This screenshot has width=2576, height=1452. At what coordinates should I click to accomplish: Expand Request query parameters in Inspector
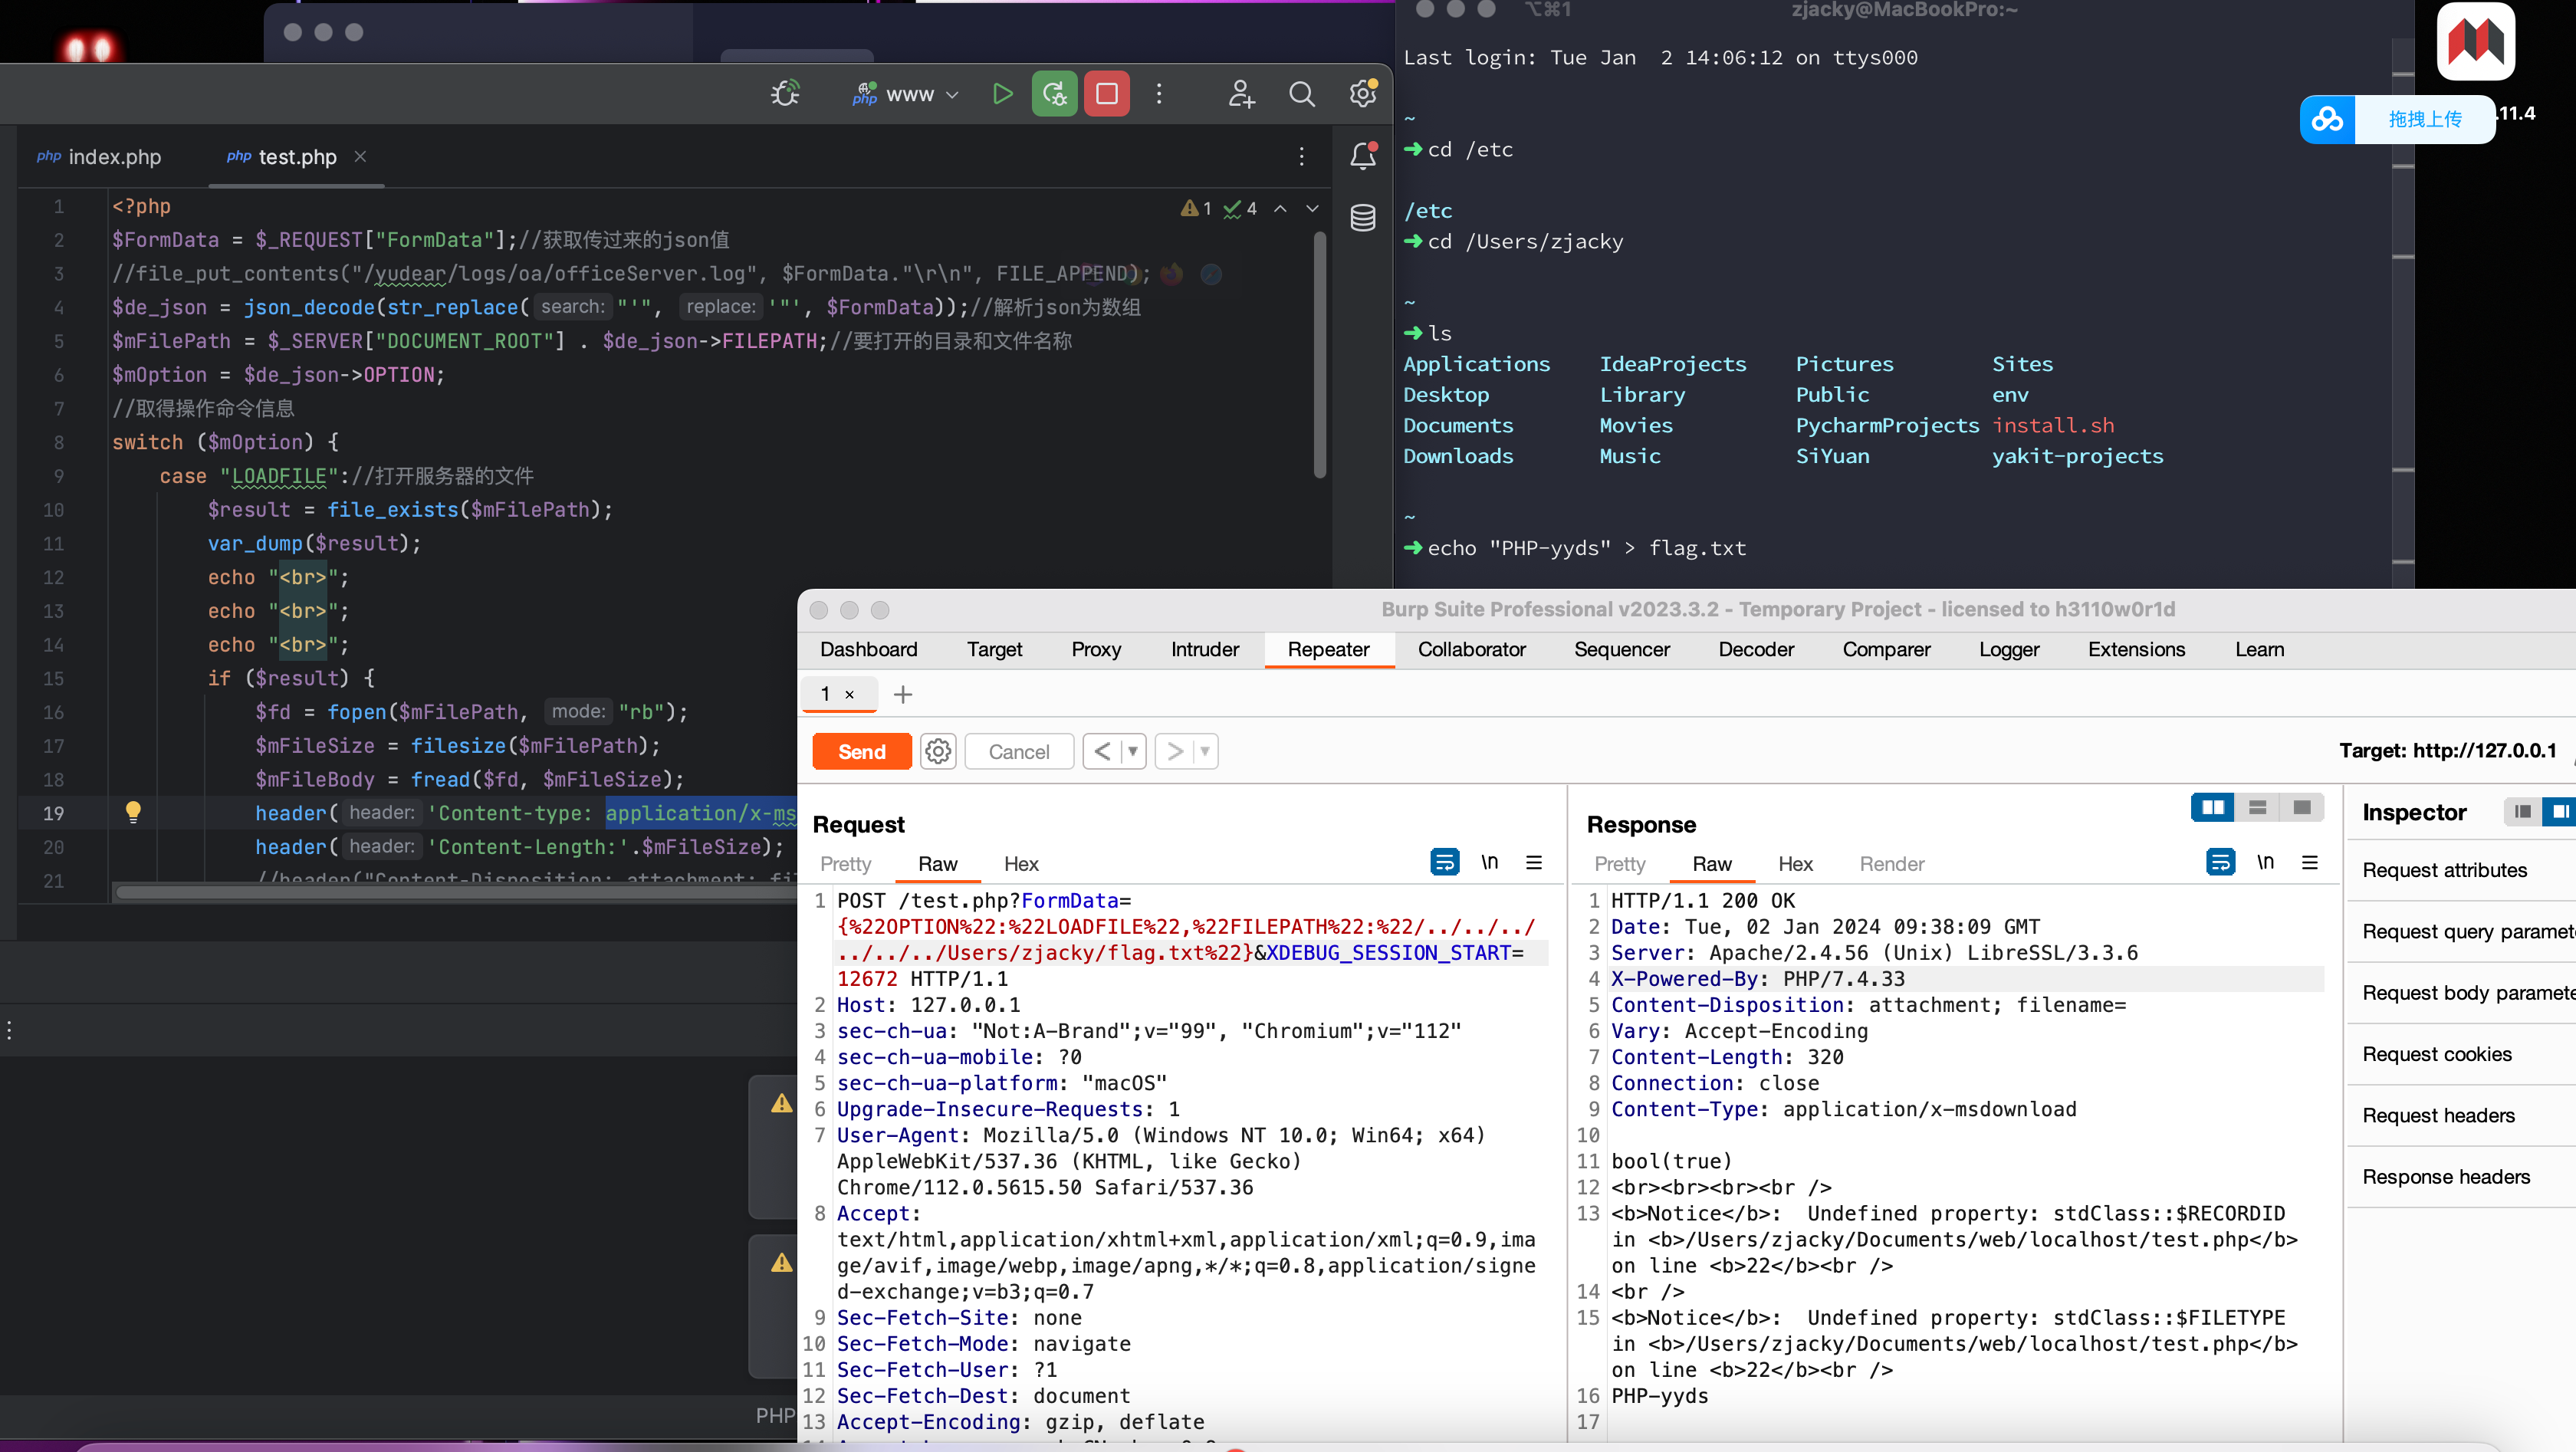click(x=2468, y=931)
